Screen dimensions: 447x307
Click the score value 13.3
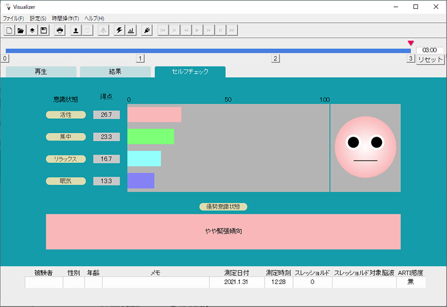click(x=107, y=181)
